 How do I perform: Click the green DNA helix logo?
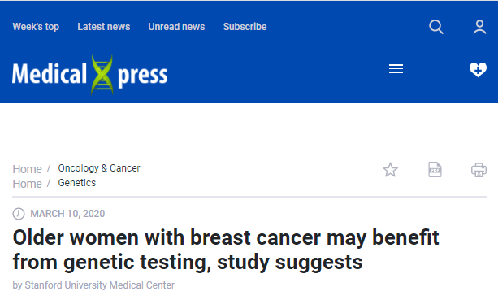(x=102, y=75)
